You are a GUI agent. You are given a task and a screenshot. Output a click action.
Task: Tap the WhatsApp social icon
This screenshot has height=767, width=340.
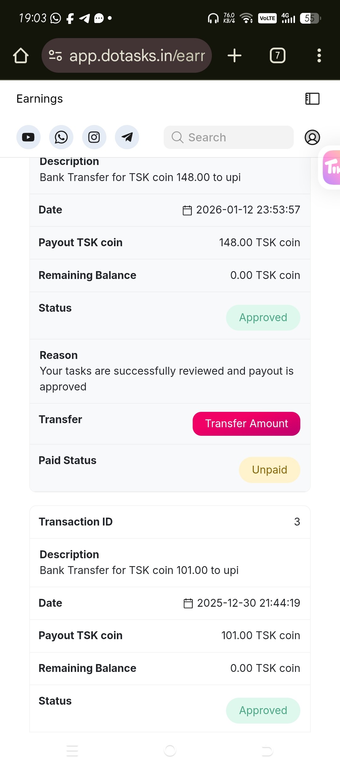pos(61,137)
